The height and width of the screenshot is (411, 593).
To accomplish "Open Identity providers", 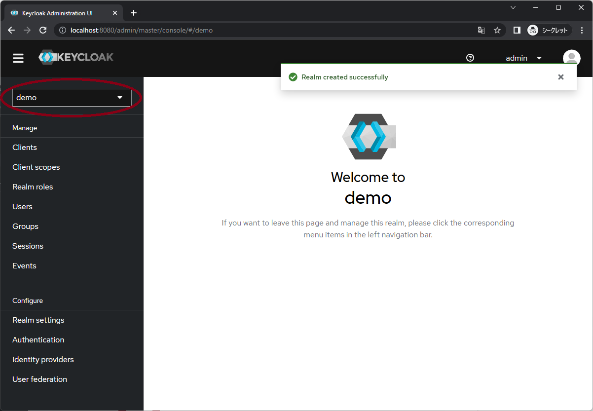I will point(43,360).
